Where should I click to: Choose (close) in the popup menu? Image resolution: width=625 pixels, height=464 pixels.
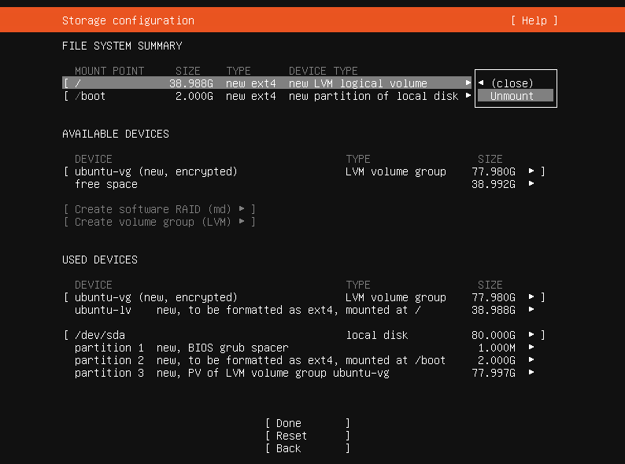click(512, 83)
